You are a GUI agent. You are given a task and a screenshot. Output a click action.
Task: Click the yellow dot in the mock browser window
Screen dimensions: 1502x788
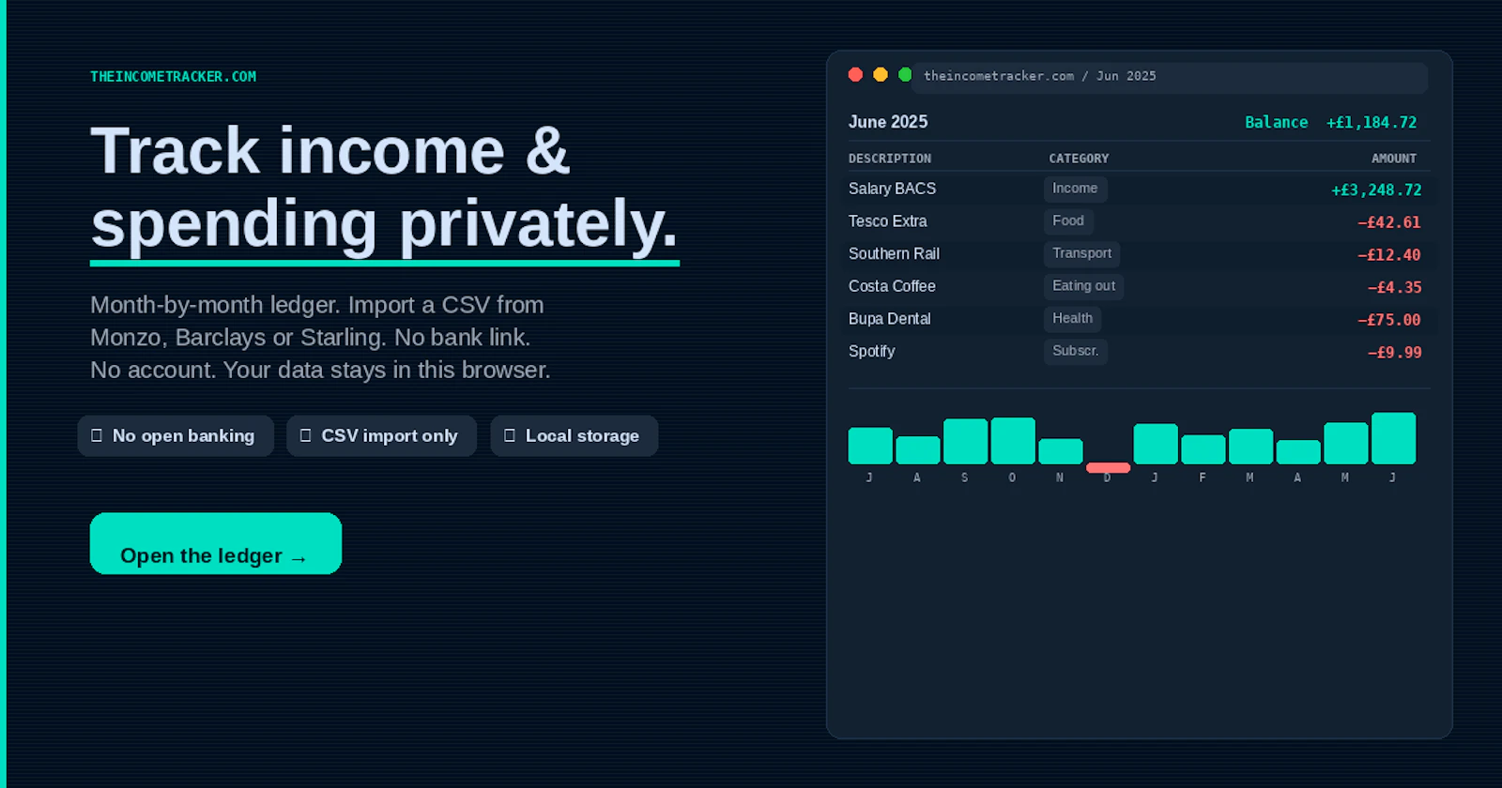click(881, 75)
